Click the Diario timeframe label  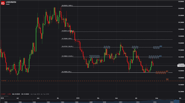(8, 4)
